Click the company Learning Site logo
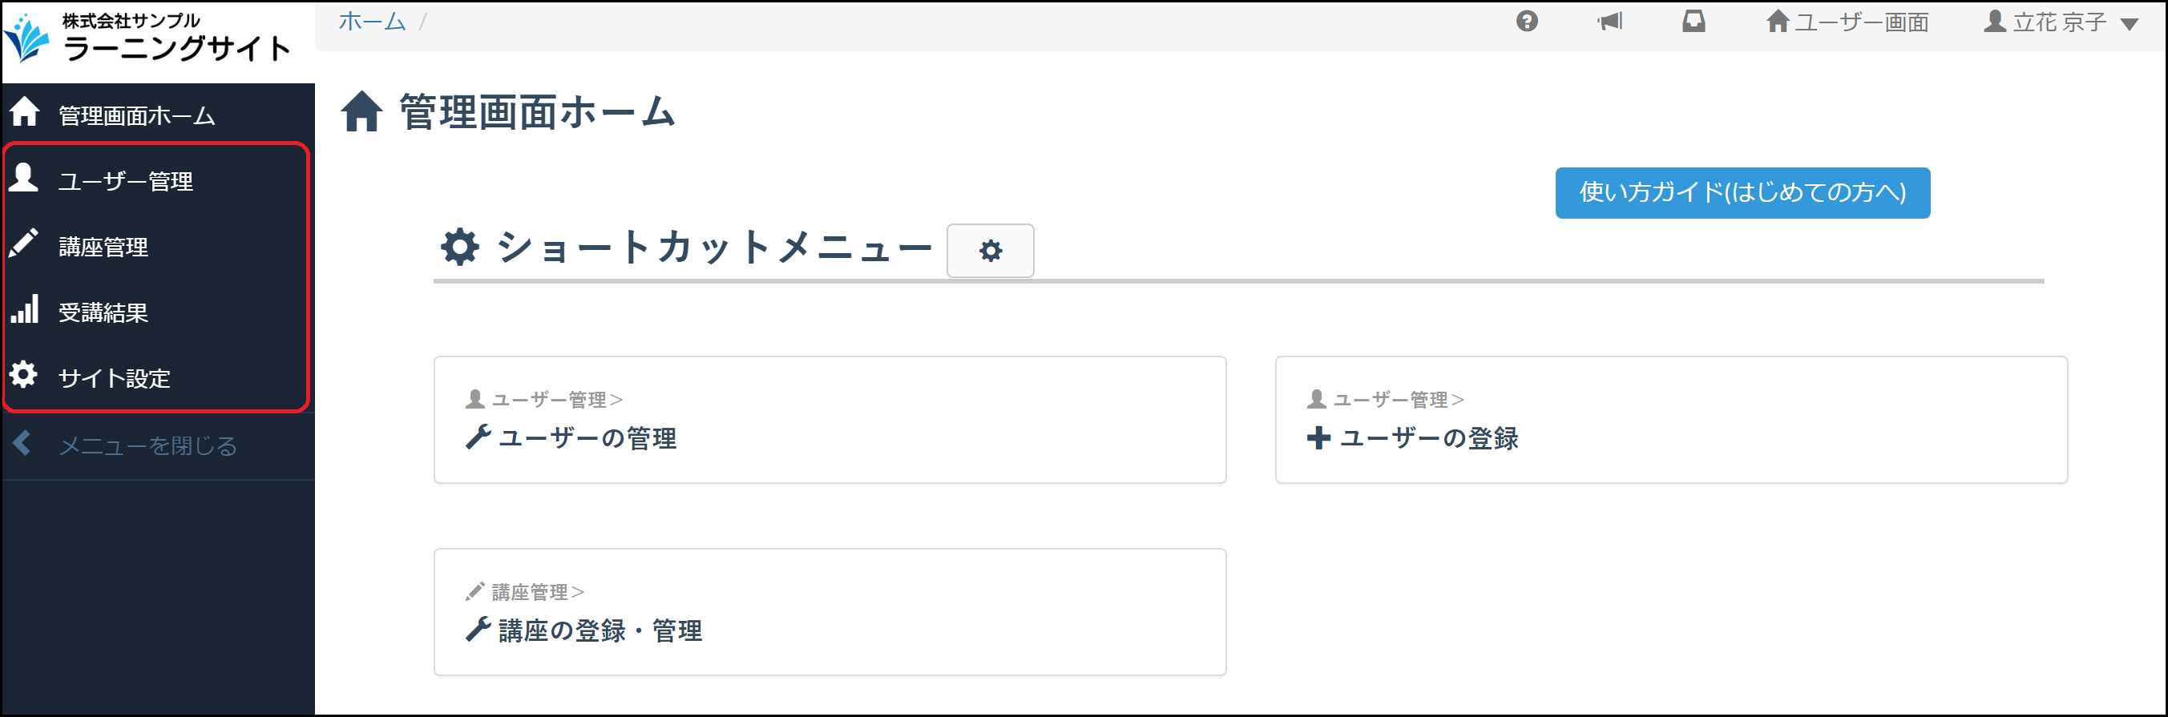Screen dimensions: 2168x717 pyautogui.click(x=148, y=38)
